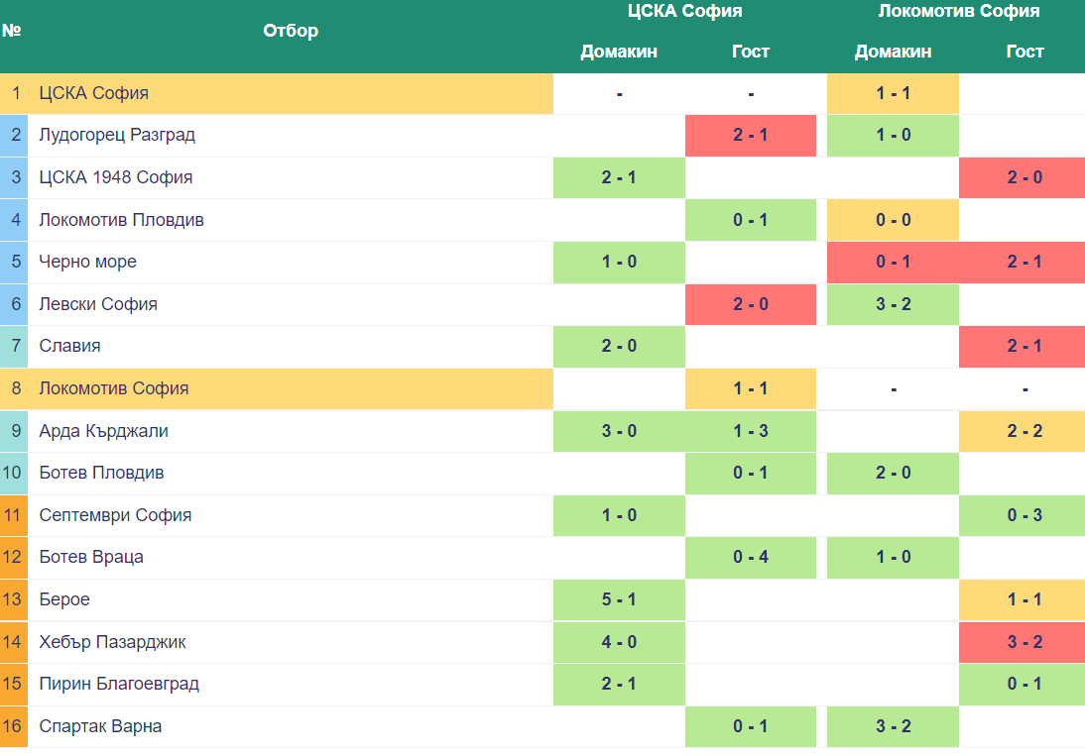This screenshot has height=756, width=1085.
Task: Click green 2 - 0 score in Славия row
Action: coord(619,347)
